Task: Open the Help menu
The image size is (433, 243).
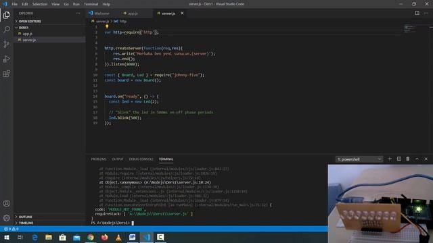Action: click(106, 4)
